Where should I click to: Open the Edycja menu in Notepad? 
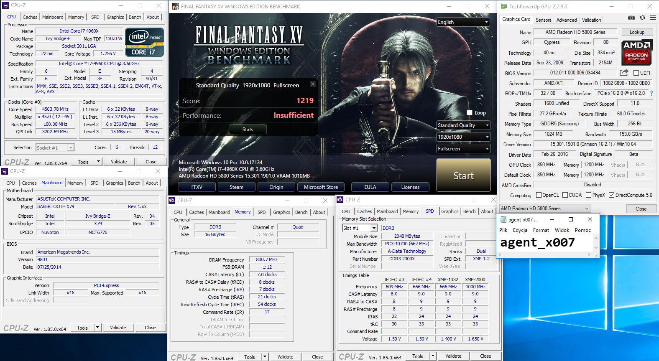click(x=520, y=230)
